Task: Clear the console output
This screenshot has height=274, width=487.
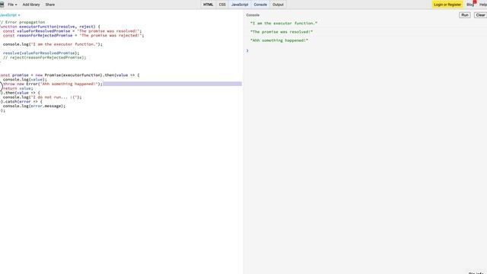Action: coord(480,15)
